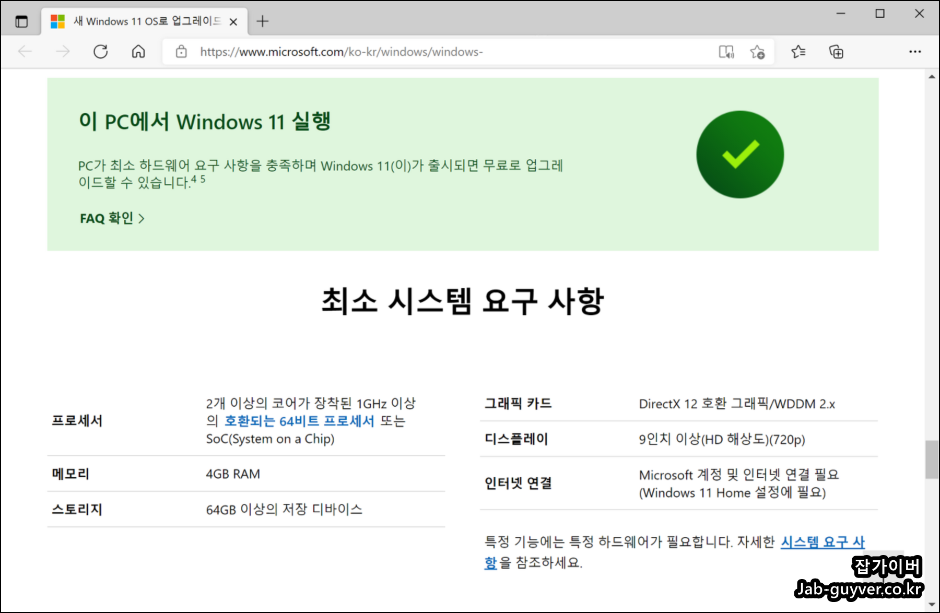Open the Read aloud immersive reader icon

tap(726, 52)
